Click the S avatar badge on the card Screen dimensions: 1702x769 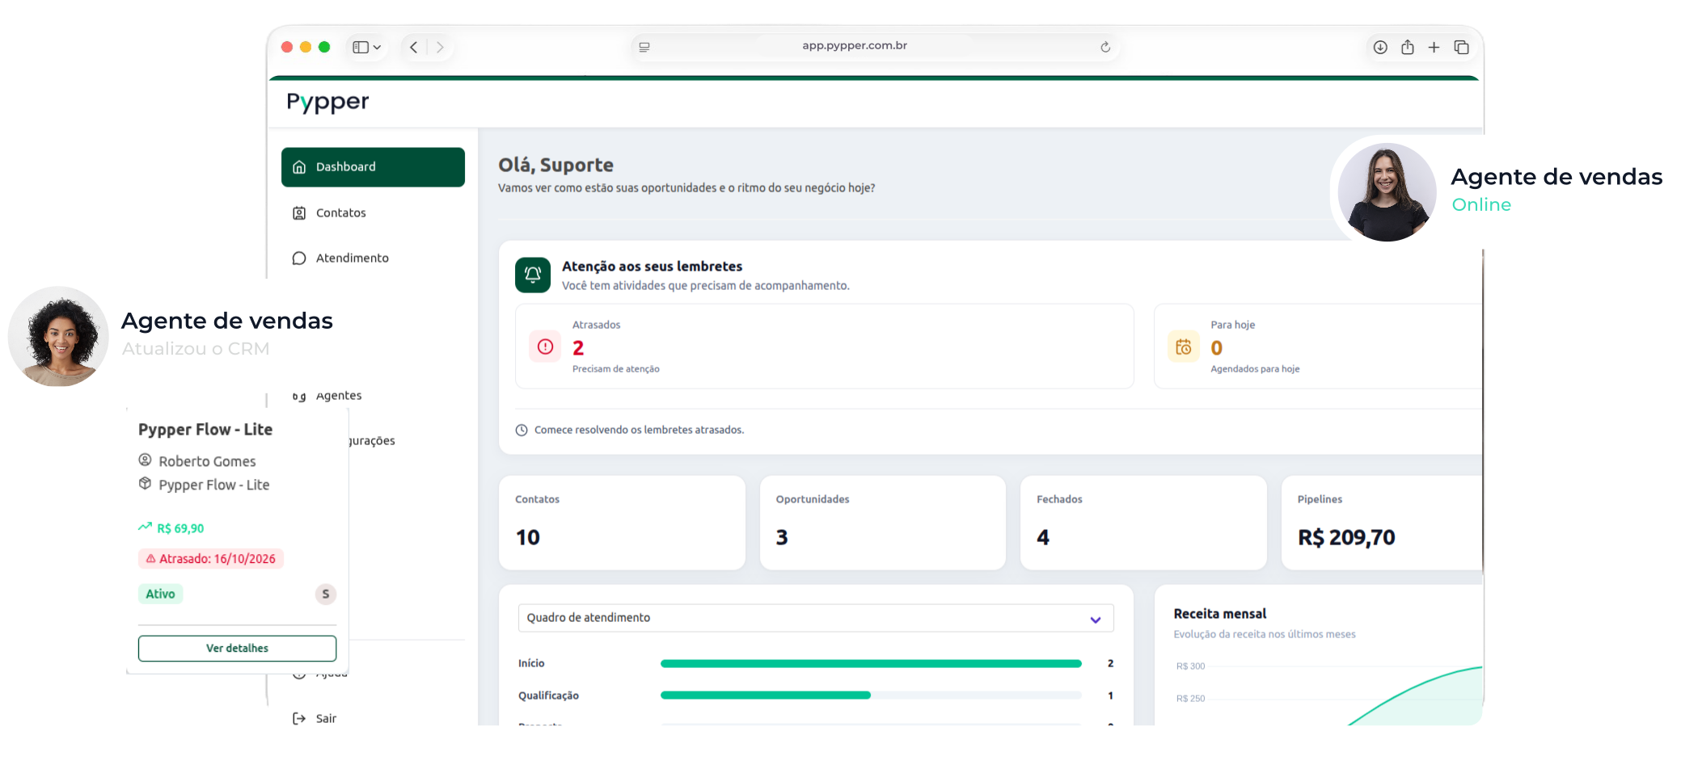click(326, 595)
